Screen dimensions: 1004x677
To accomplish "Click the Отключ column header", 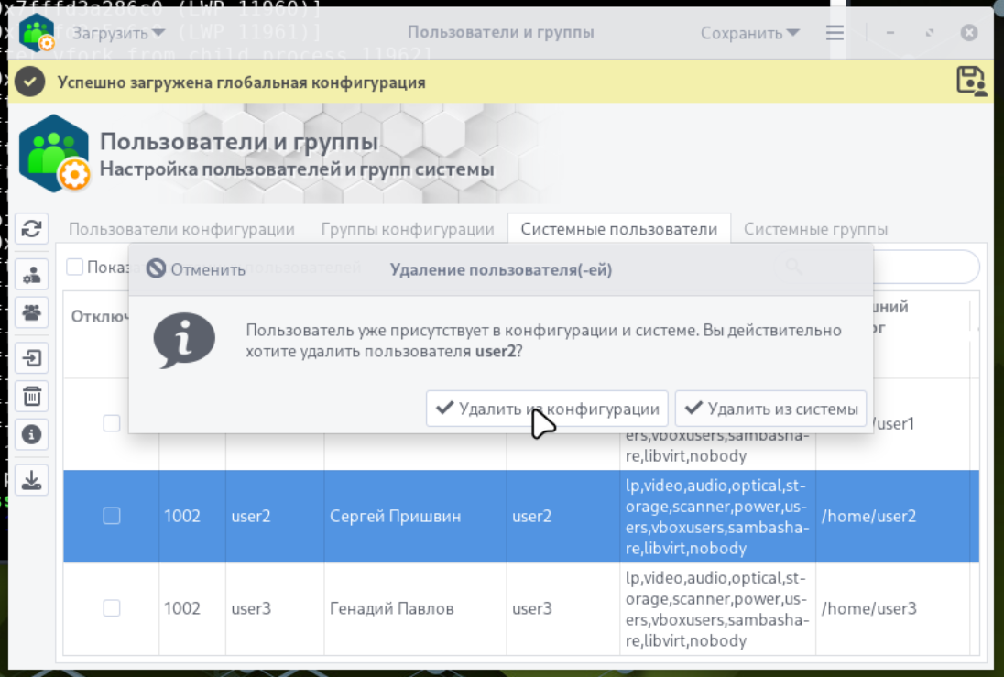I will pyautogui.click(x=100, y=316).
